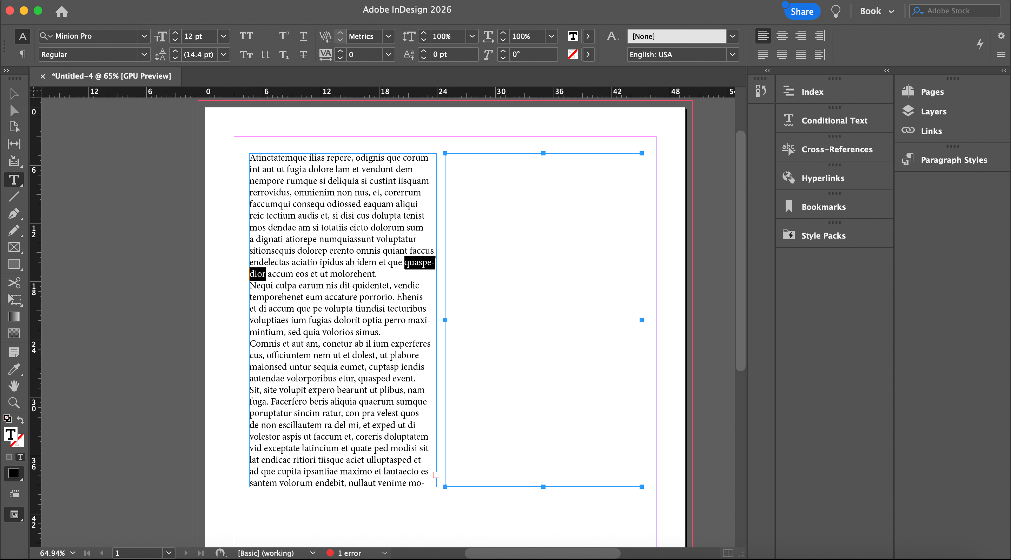Screen dimensions: 1011x560
Task: Select the Line tool
Action: (13, 196)
